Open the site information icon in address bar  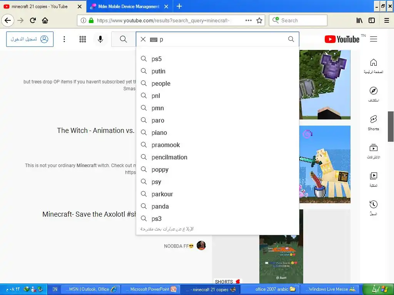[x=83, y=20]
